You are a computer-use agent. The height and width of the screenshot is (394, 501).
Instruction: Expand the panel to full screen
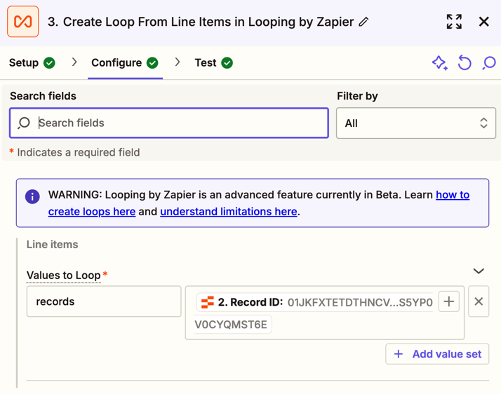pos(454,22)
